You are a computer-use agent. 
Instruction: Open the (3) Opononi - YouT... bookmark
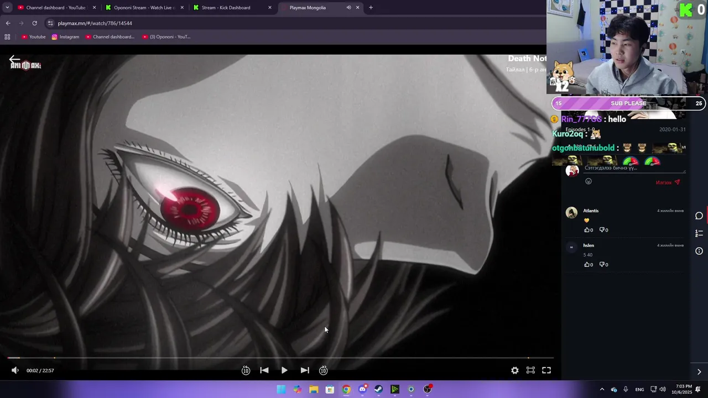[166, 37]
